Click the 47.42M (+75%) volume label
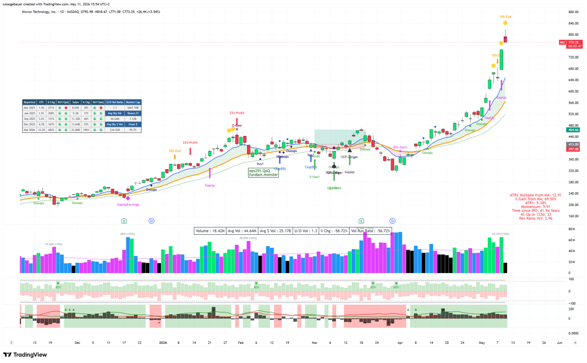Image resolution: width=587 pixels, height=363 pixels. pos(54,244)
